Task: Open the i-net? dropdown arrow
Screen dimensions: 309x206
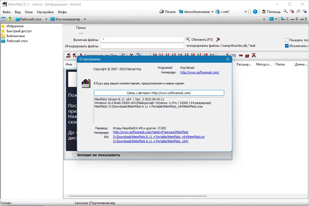Action: pos(245,12)
